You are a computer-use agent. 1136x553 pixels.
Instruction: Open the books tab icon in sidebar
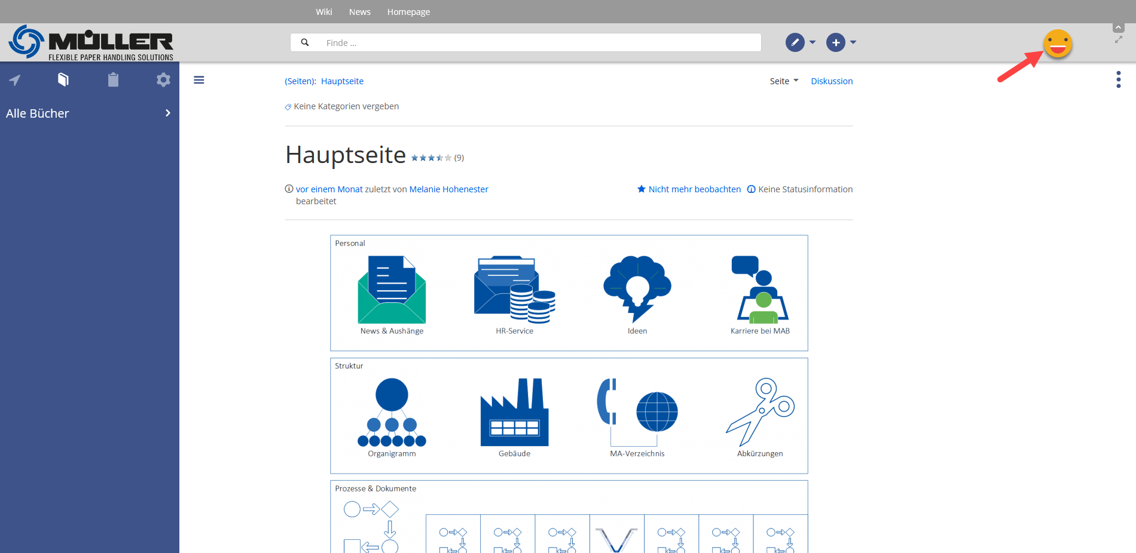(x=63, y=79)
